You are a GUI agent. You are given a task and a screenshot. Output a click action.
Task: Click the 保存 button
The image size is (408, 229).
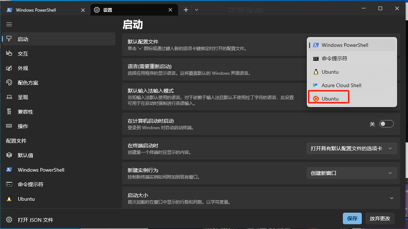[352, 218]
